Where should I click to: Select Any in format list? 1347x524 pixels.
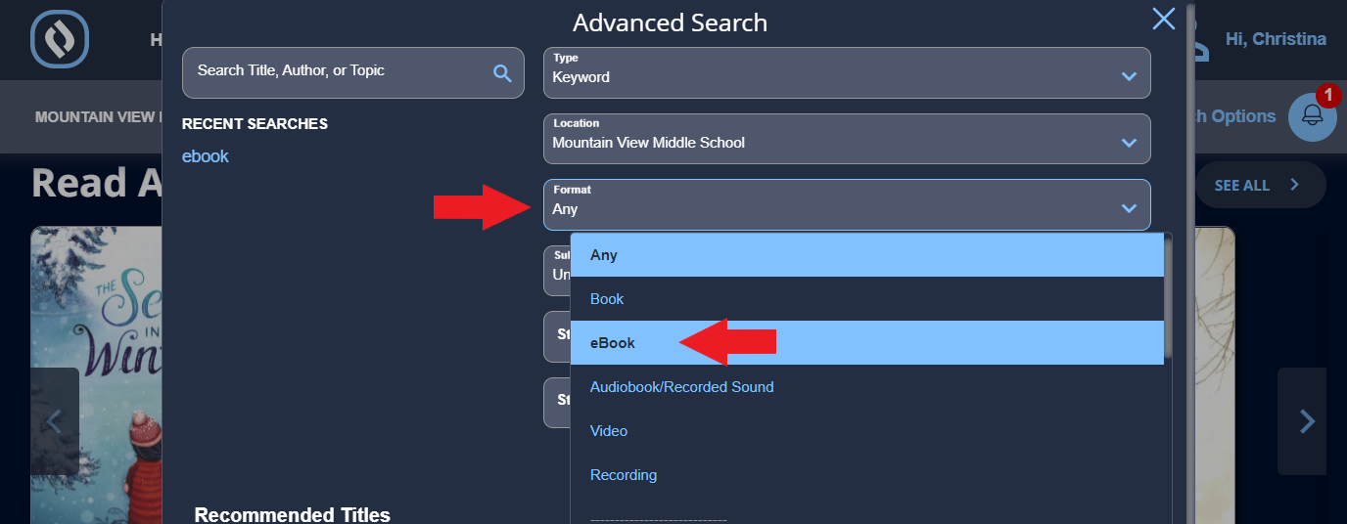(867, 255)
